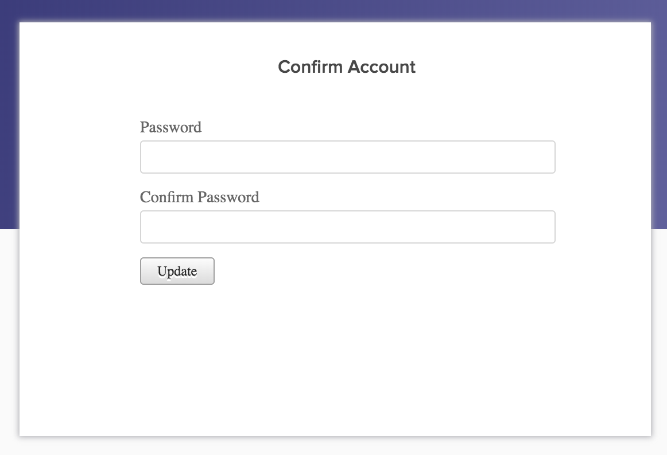Screen dimensions: 667x455
Task: Click the word "Confirm" in the page title
Action: click(x=311, y=67)
